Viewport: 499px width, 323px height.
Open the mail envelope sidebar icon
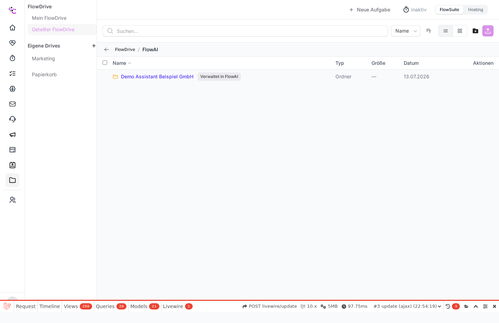pos(12,104)
